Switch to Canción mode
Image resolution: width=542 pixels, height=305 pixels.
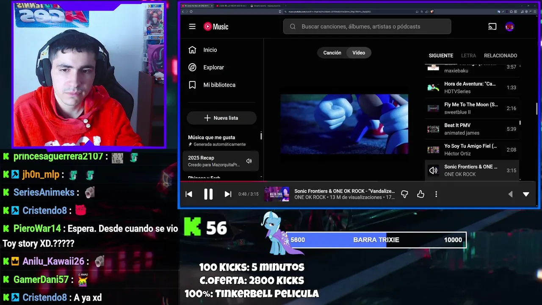click(x=332, y=53)
